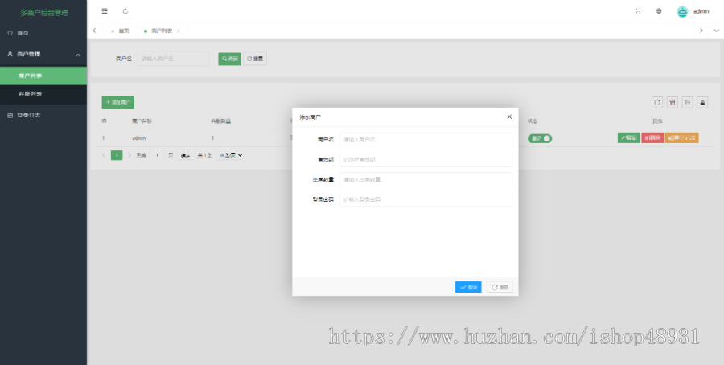Collapse sidebar with the hamburger menu icon

tap(105, 11)
